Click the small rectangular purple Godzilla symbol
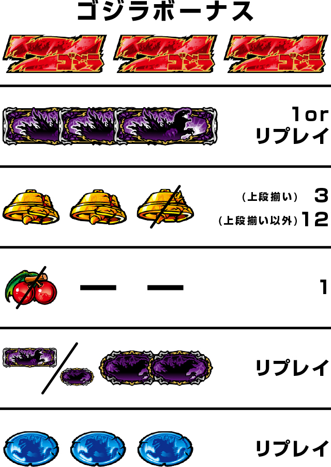Image resolution: width=331 pixels, height=467 pixels. pos(30,357)
